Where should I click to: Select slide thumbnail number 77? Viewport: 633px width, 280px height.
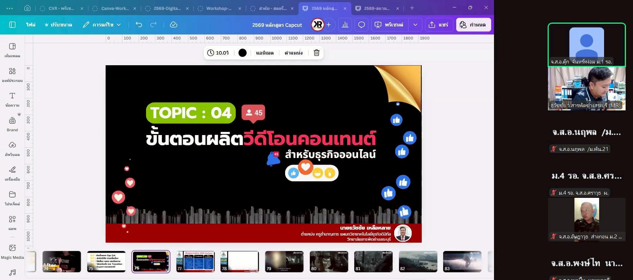coord(195,262)
